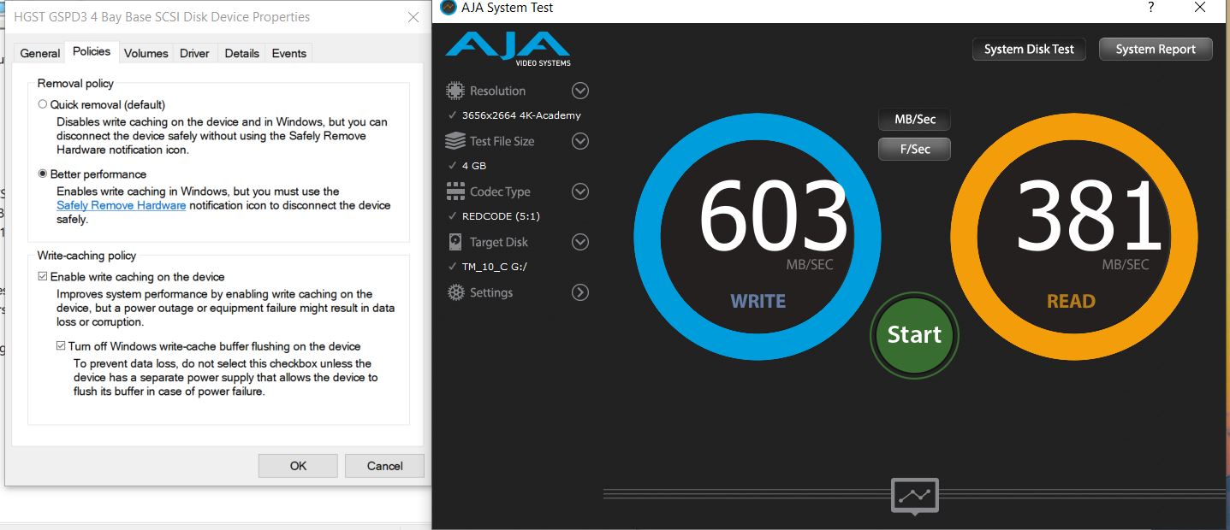
Task: Click the AJA System Test title bar icon
Action: pos(448,8)
